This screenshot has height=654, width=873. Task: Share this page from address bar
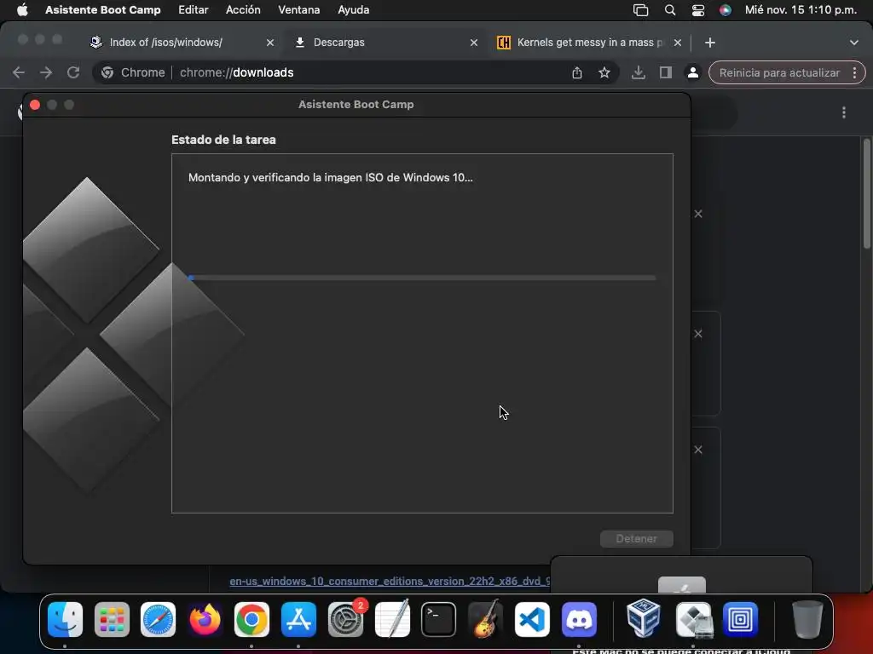(577, 73)
